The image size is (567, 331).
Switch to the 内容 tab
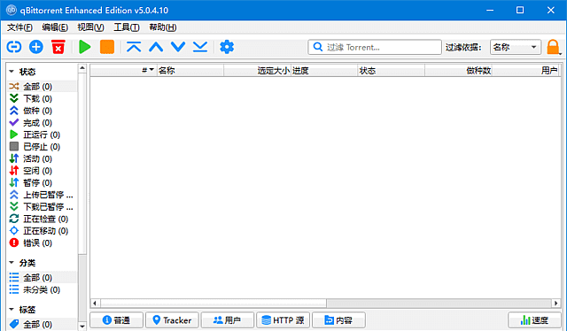pos(338,320)
